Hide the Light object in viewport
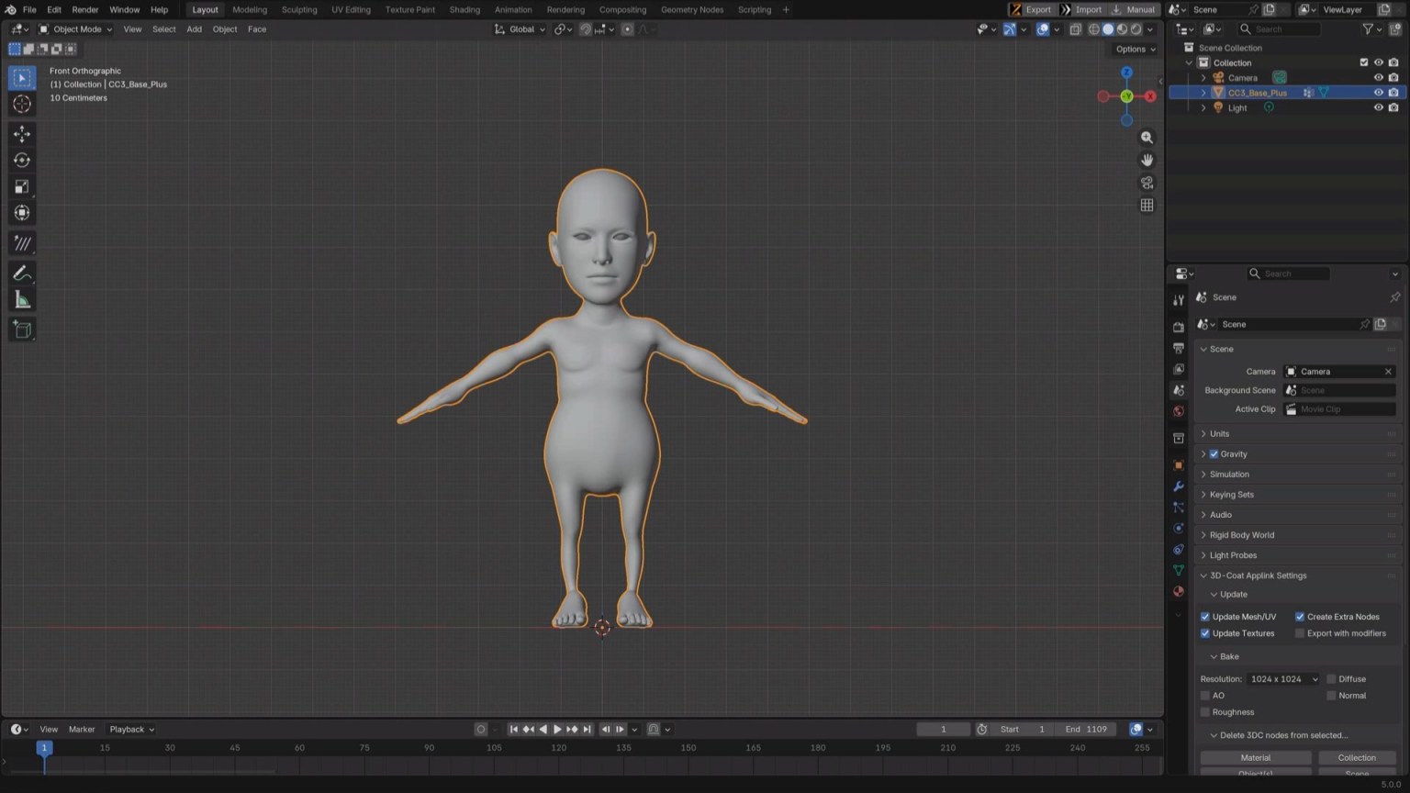 click(x=1378, y=107)
